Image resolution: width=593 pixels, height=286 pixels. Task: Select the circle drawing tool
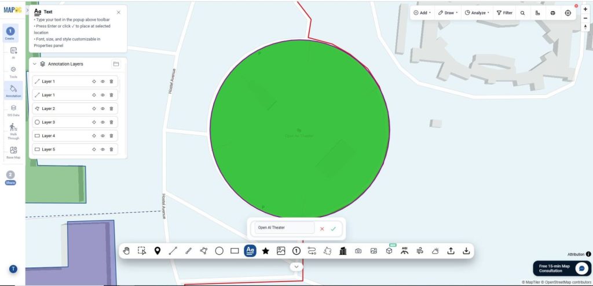click(219, 251)
